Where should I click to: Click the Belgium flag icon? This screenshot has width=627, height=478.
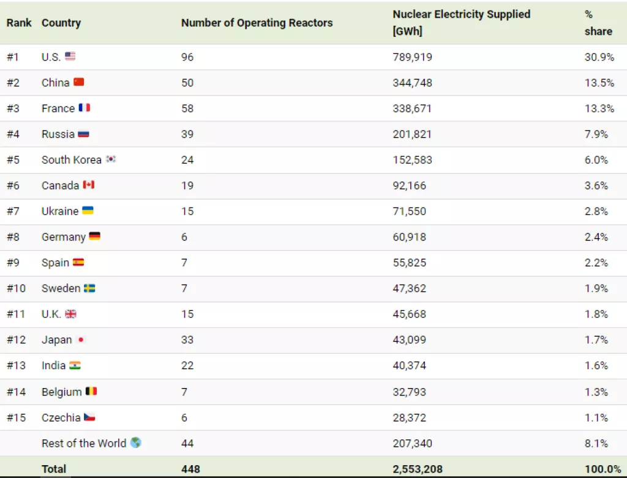pyautogui.click(x=91, y=391)
